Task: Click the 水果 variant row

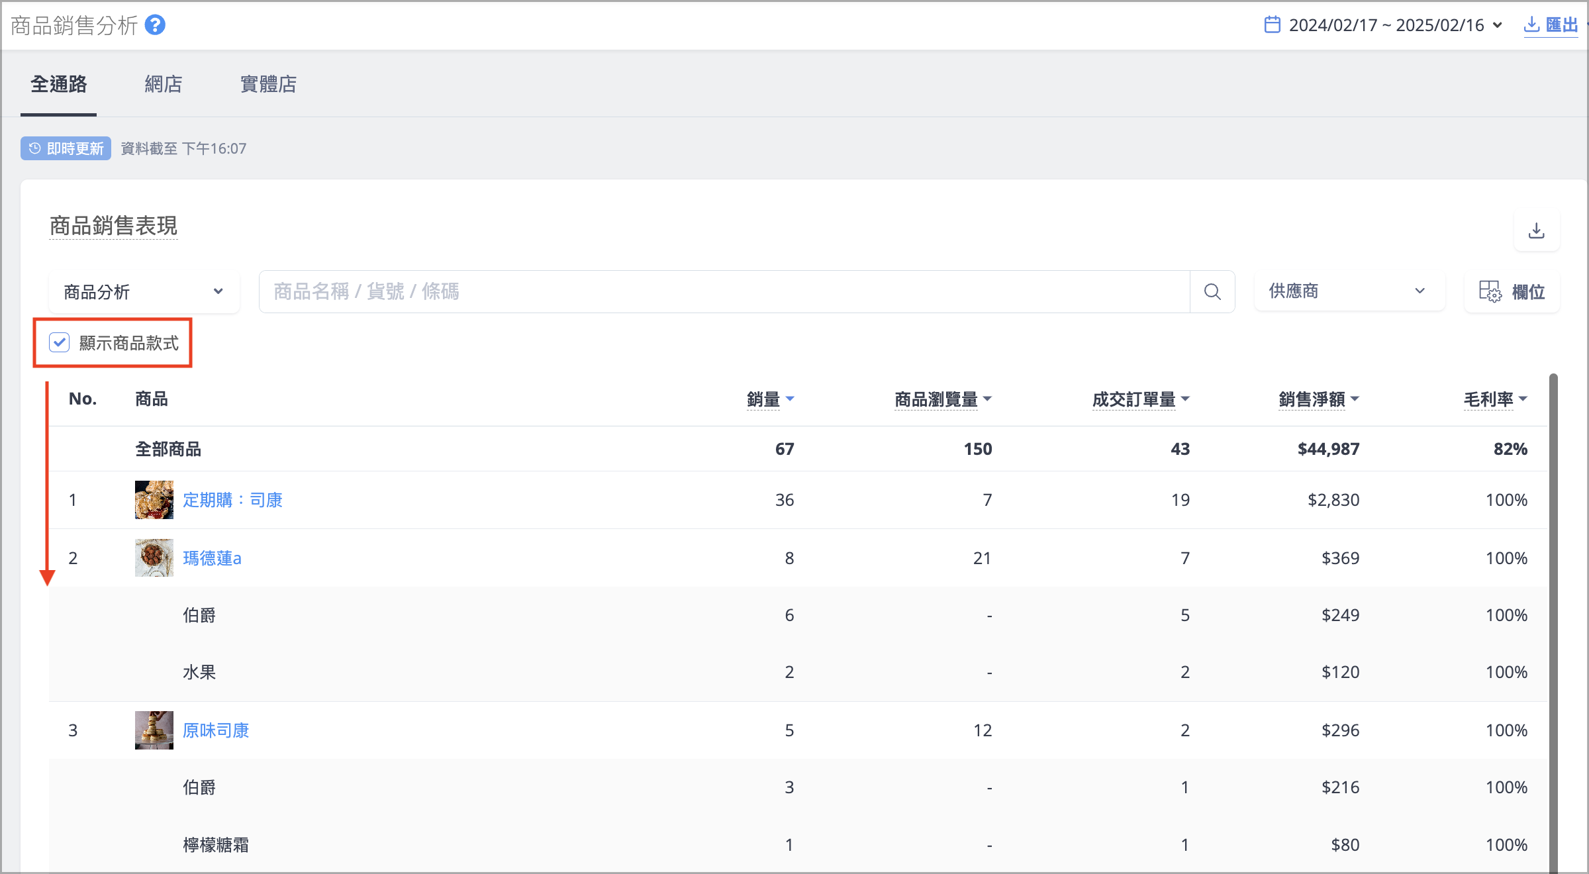Action: [x=798, y=672]
